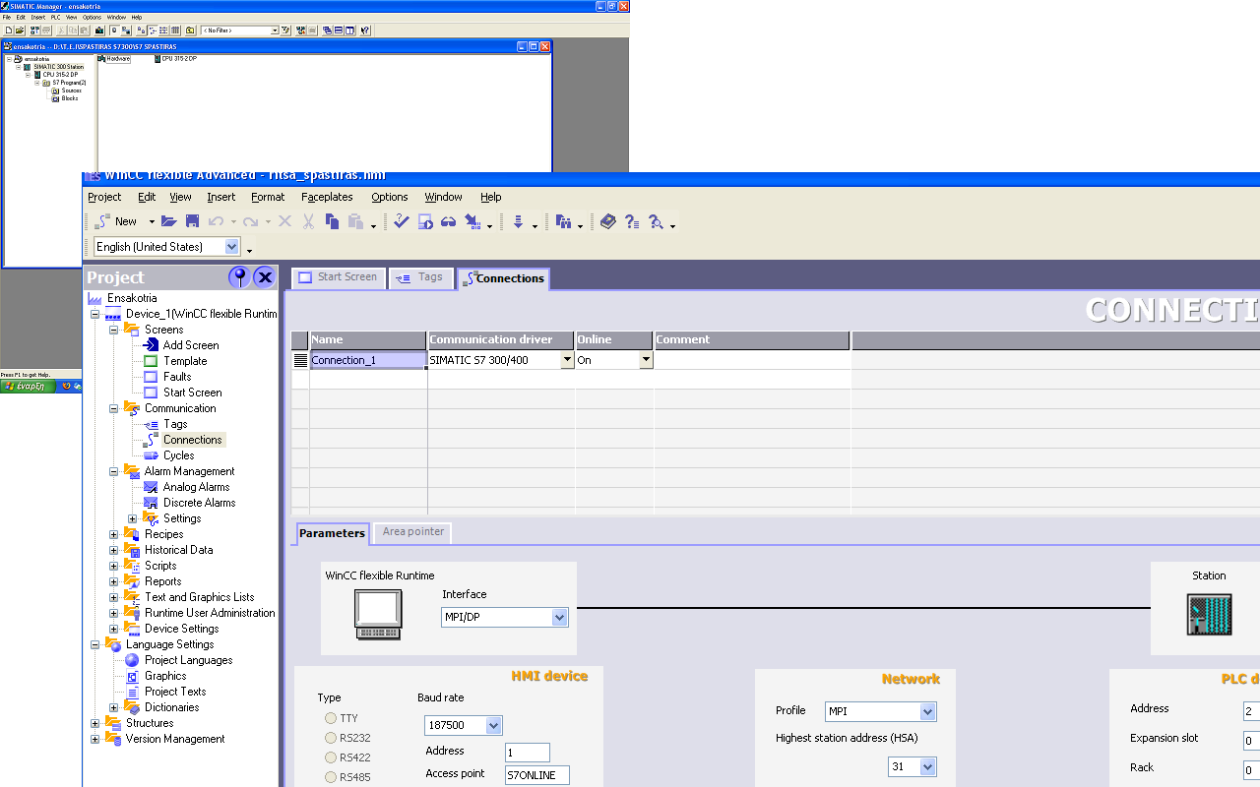The height and width of the screenshot is (787, 1260).
Task: Select the TTY radio button
Action: pyautogui.click(x=331, y=718)
